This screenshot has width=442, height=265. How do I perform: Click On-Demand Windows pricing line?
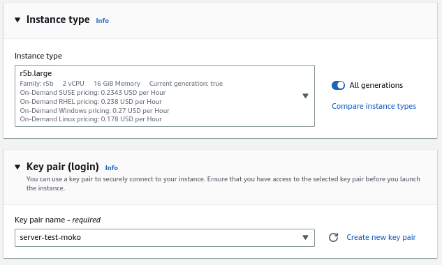tap(94, 111)
